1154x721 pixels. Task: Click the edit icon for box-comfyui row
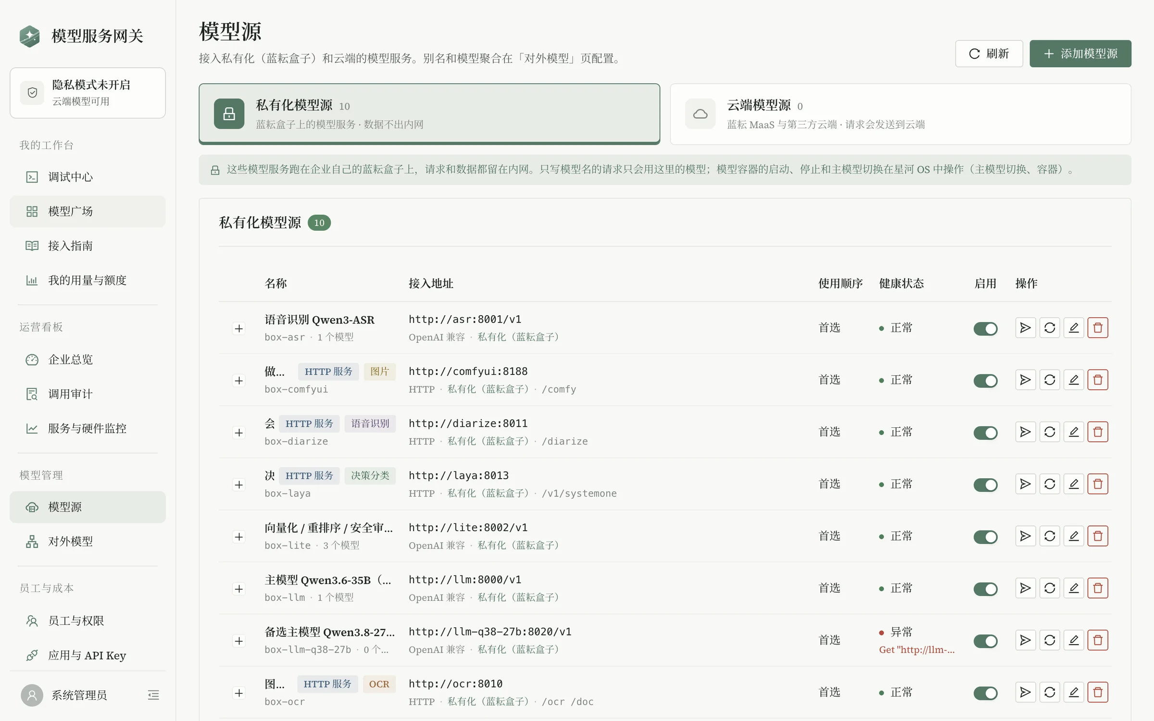coord(1073,380)
